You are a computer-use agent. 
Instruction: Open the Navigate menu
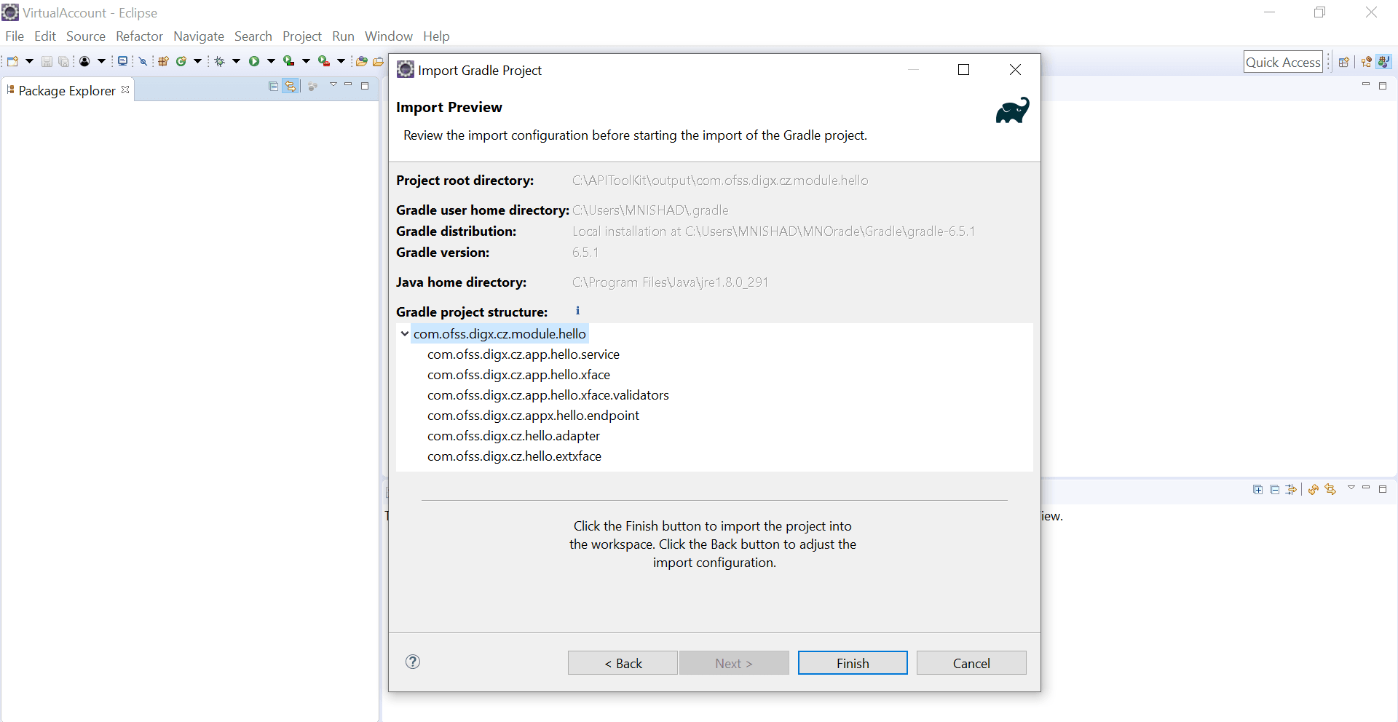[198, 36]
